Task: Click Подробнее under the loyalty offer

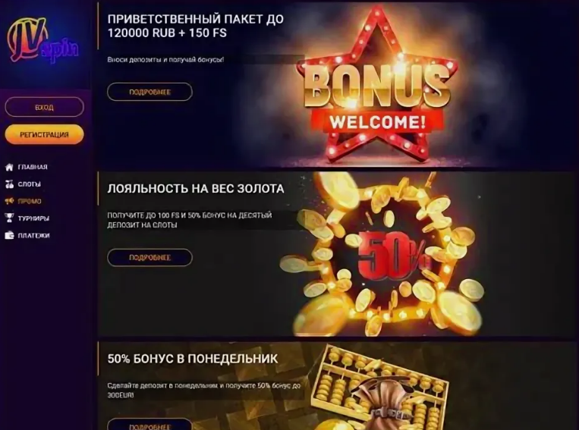Action: [x=149, y=257]
